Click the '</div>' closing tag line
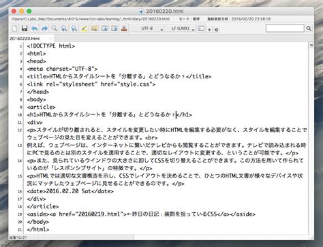Screen dimensions: 323x247 point(36,199)
